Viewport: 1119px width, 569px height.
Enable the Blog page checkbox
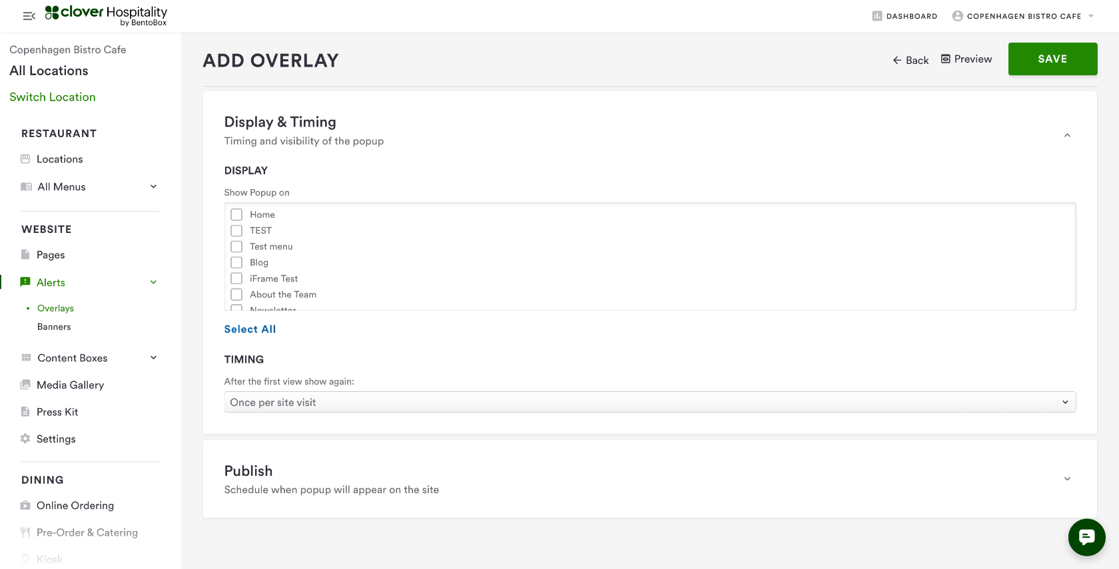click(x=236, y=262)
